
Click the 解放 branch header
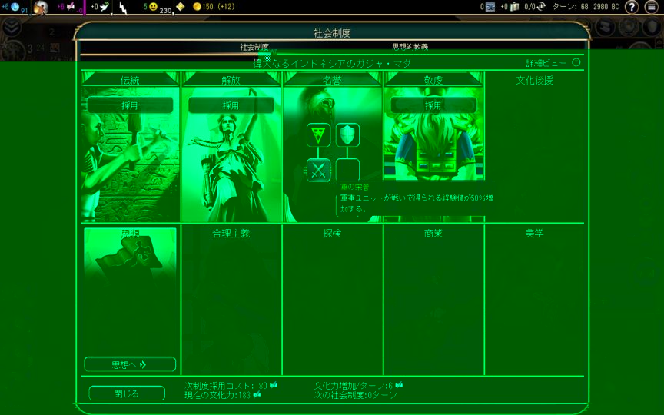(231, 80)
